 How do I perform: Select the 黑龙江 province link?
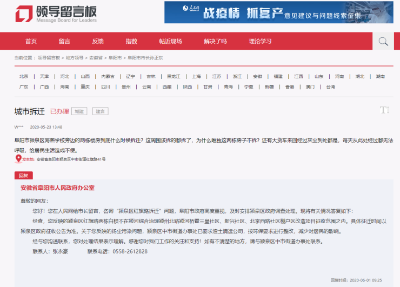(x=174, y=76)
